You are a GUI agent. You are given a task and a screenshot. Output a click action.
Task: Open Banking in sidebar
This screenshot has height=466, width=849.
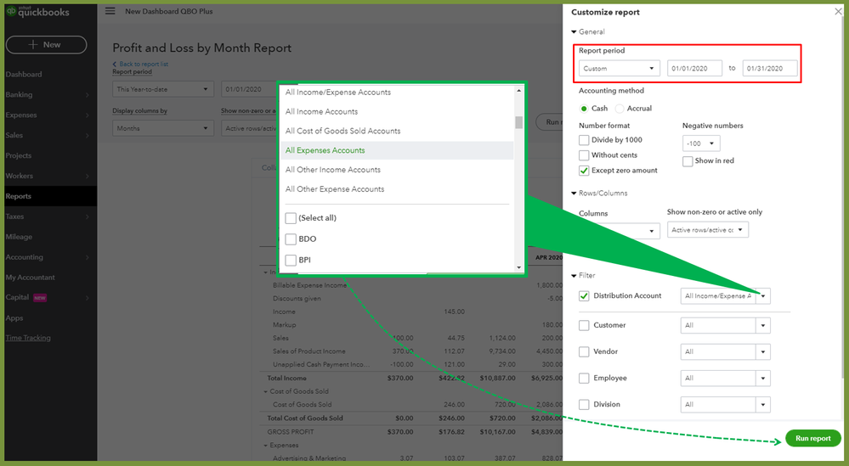pyautogui.click(x=19, y=94)
